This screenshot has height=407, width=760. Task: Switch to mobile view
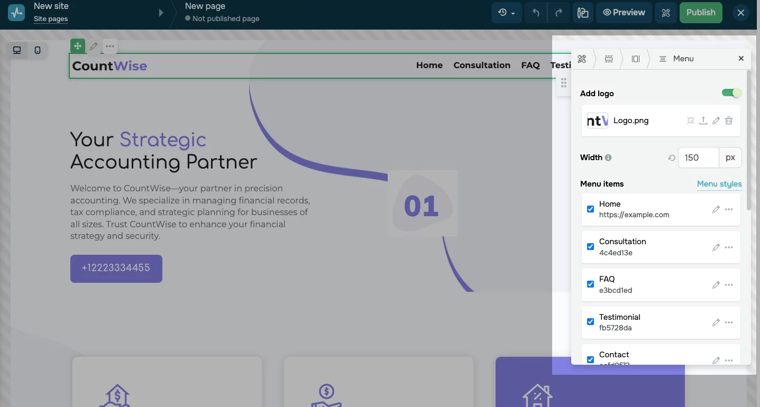(38, 50)
